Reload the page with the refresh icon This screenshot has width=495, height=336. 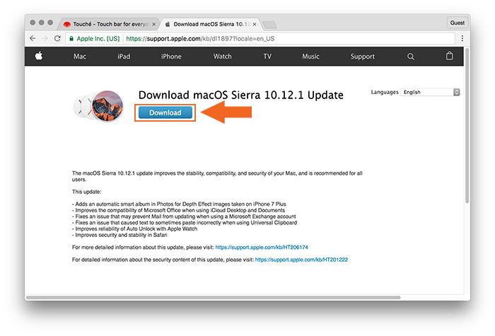57,38
